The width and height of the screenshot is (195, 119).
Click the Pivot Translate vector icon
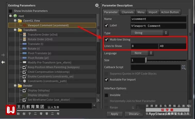coord(25,53)
